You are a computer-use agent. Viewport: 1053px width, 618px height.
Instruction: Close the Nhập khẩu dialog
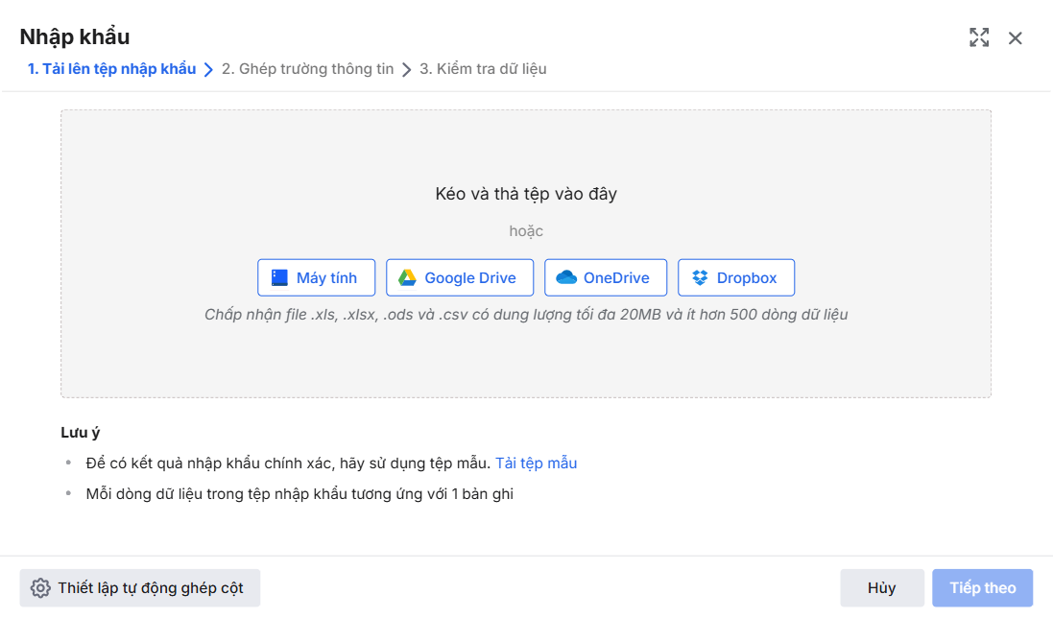pyautogui.click(x=1016, y=38)
